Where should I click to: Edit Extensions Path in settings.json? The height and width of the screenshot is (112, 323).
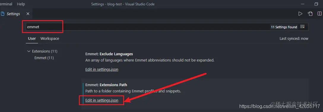(102, 100)
